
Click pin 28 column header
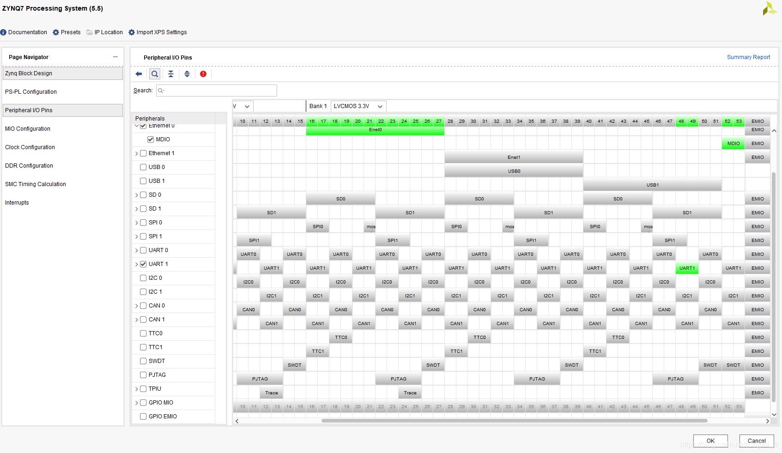click(450, 121)
